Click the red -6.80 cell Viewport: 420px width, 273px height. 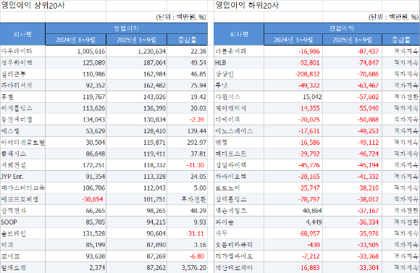point(188,256)
